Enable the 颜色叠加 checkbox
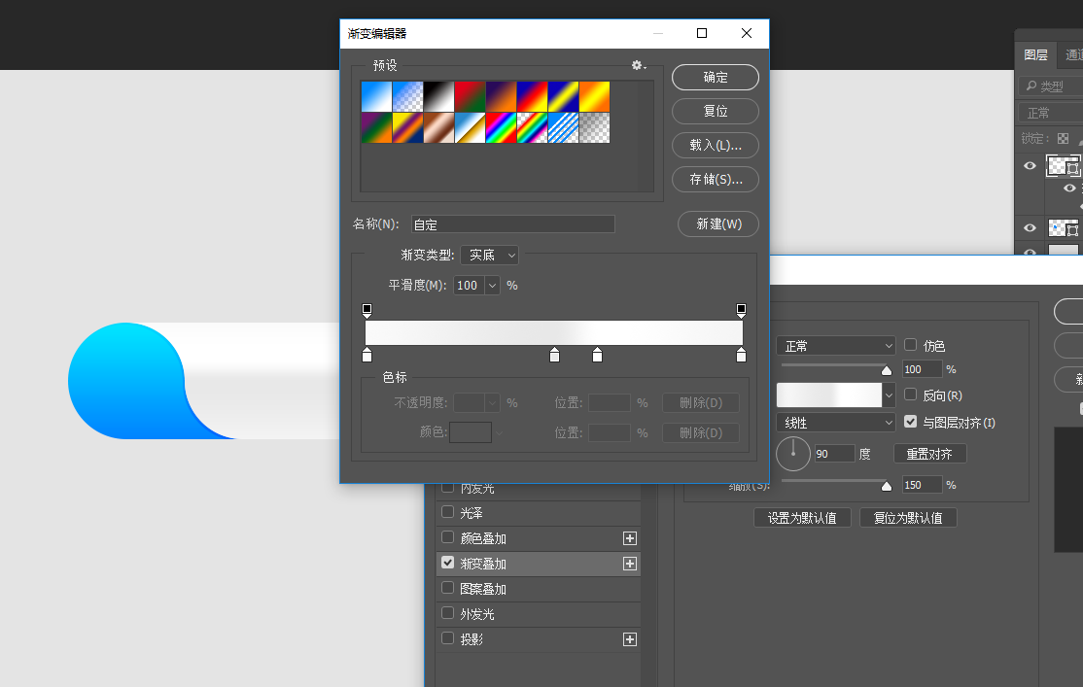 pos(447,537)
